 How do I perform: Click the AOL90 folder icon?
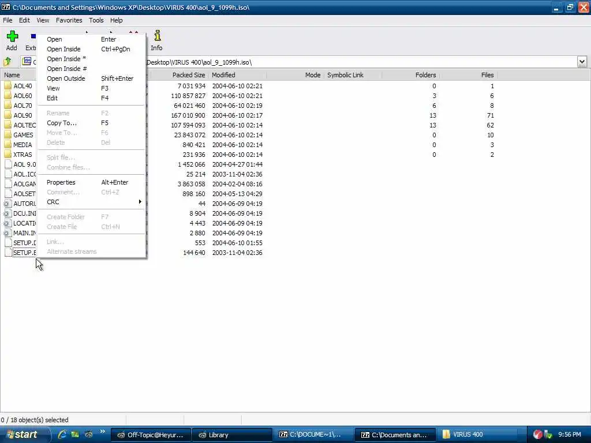tap(8, 115)
